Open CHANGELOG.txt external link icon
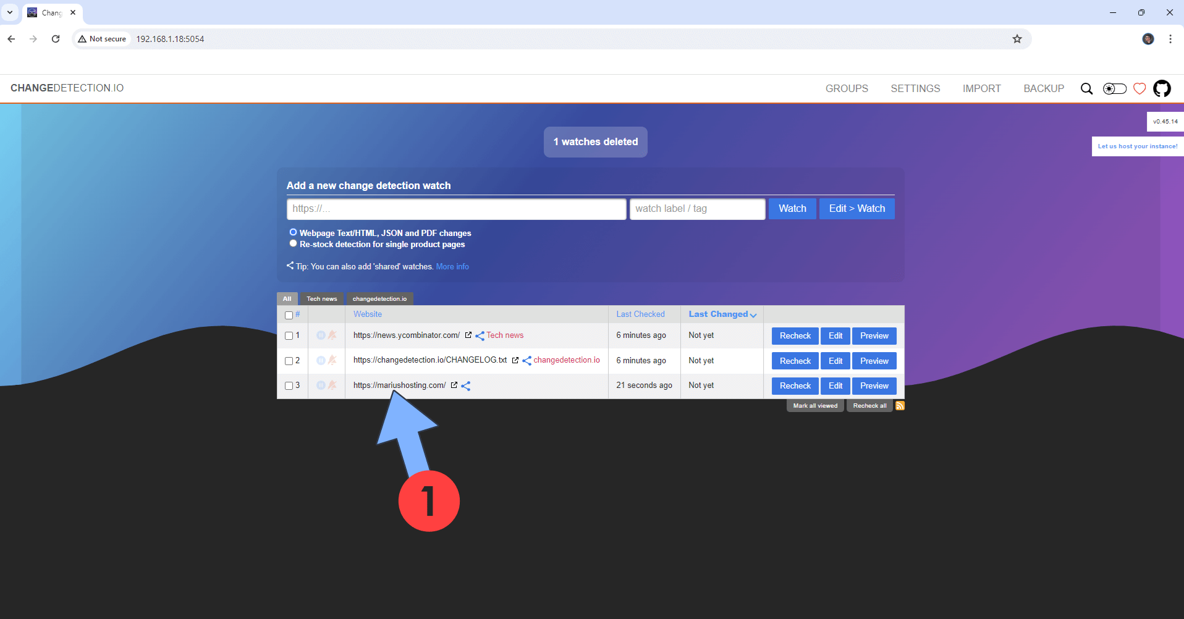Screen dimensions: 1184x619 coord(515,360)
